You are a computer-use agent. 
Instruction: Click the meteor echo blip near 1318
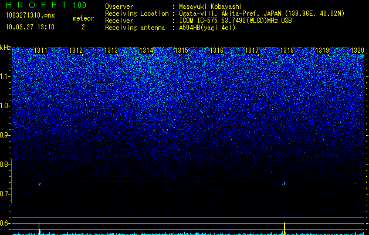(x=285, y=184)
